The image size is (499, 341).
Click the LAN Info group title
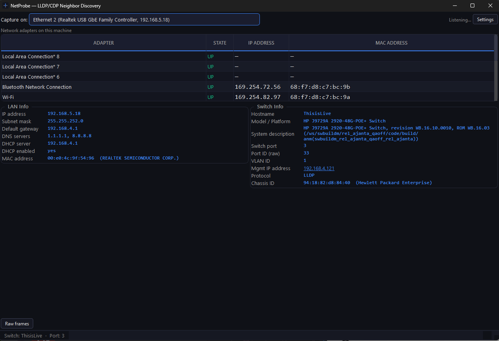[18, 106]
